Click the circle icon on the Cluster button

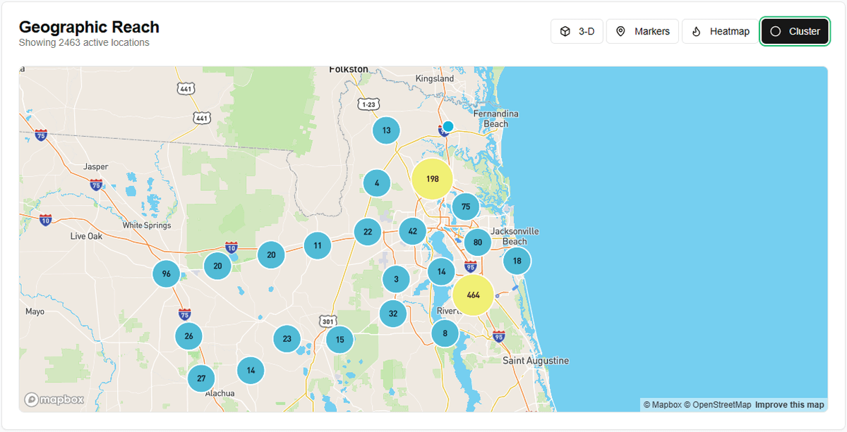[x=776, y=31]
